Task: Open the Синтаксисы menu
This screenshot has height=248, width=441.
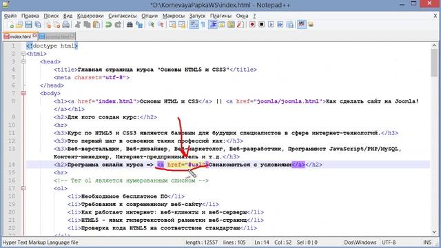Action: click(123, 16)
